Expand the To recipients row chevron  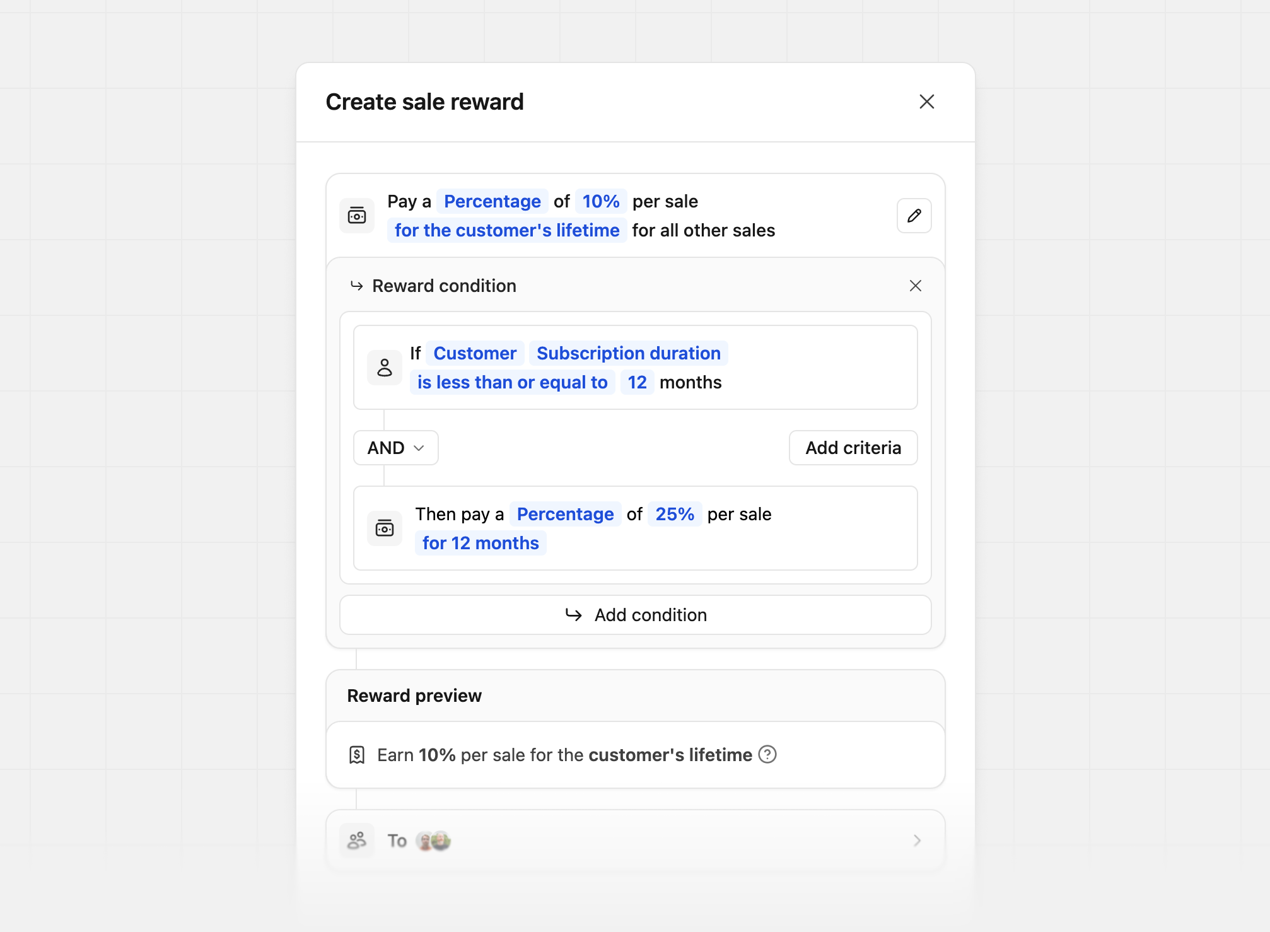click(917, 841)
